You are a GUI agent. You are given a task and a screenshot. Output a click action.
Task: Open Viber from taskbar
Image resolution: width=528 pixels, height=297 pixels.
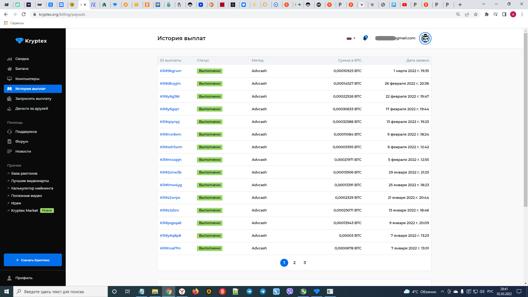[290, 291]
